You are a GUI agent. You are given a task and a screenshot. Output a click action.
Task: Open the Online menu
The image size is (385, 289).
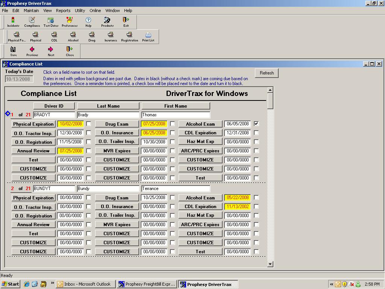point(95,11)
